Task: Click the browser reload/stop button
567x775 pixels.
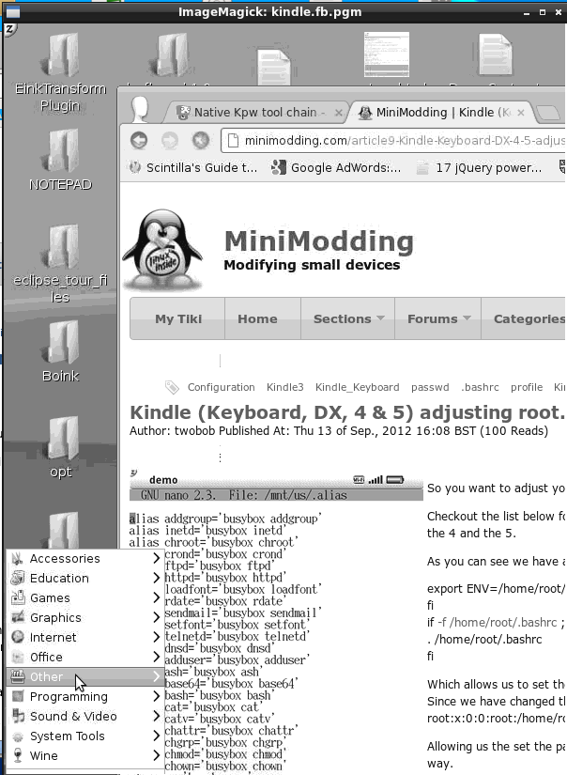Action: point(201,141)
